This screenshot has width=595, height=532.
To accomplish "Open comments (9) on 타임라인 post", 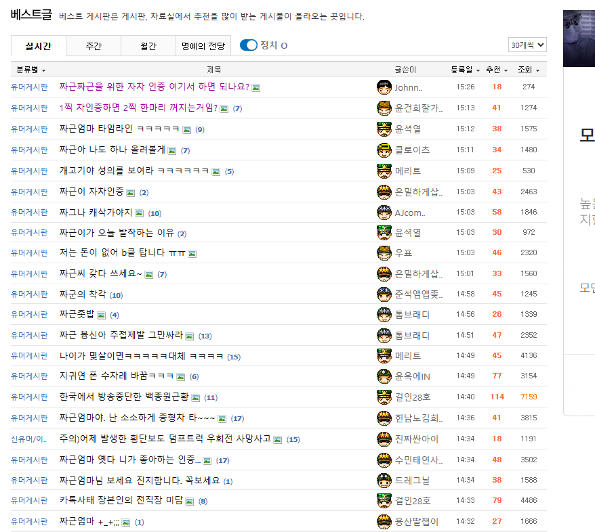I will (200, 130).
